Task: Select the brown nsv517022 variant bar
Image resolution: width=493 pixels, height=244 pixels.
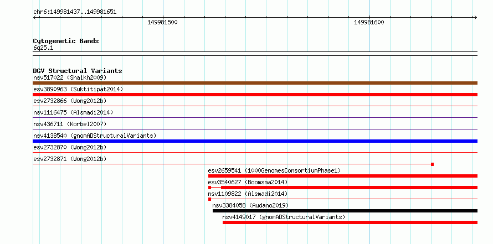Action: tap(255, 83)
